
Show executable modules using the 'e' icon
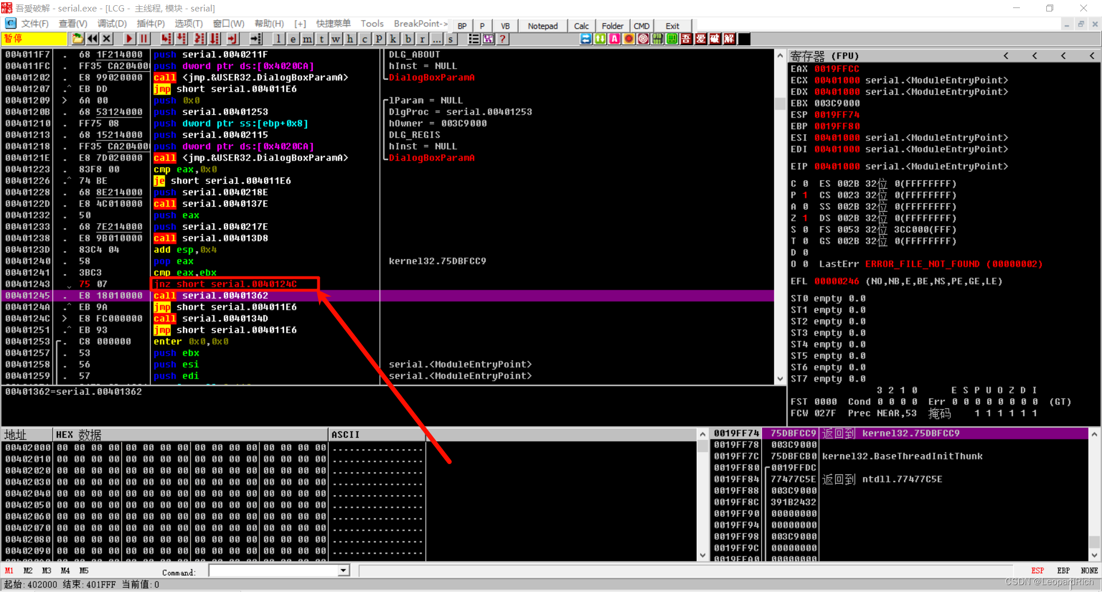pyautogui.click(x=293, y=38)
